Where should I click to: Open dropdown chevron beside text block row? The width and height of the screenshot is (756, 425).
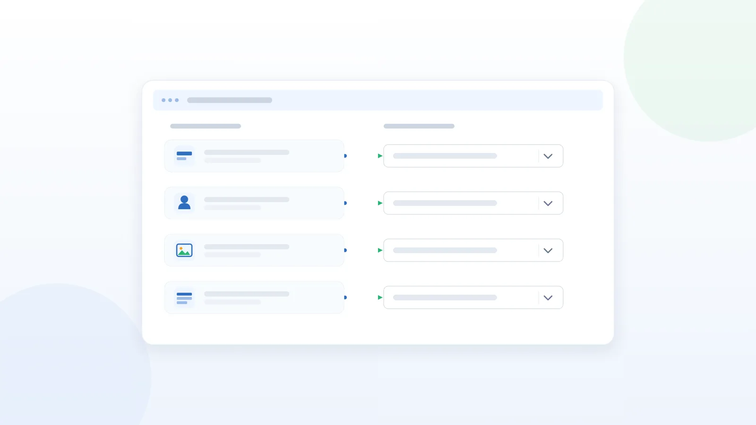tap(548, 298)
